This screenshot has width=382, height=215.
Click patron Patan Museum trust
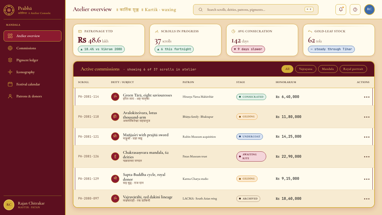click(x=195, y=156)
